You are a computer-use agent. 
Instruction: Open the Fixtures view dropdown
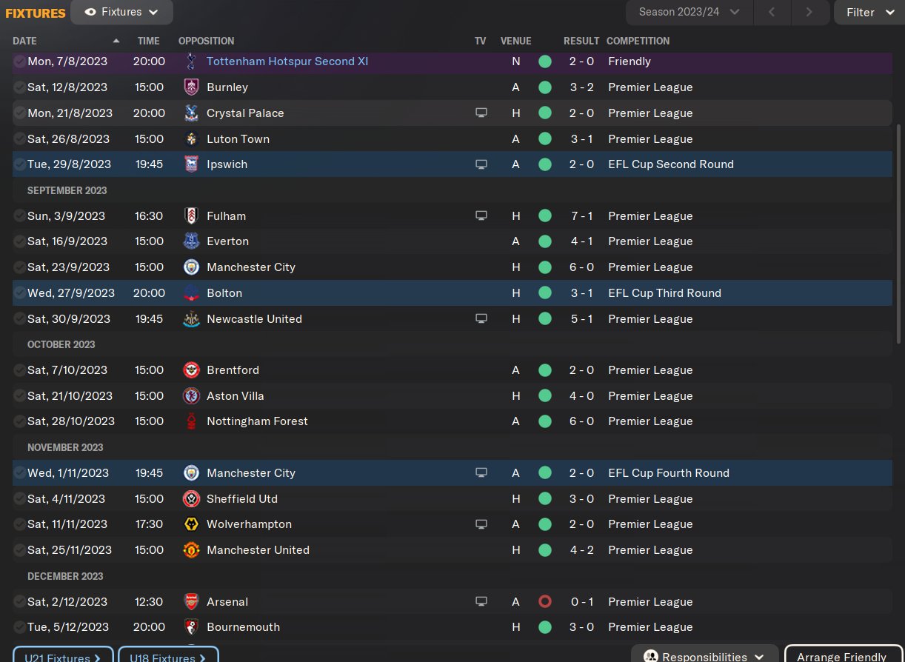[122, 12]
